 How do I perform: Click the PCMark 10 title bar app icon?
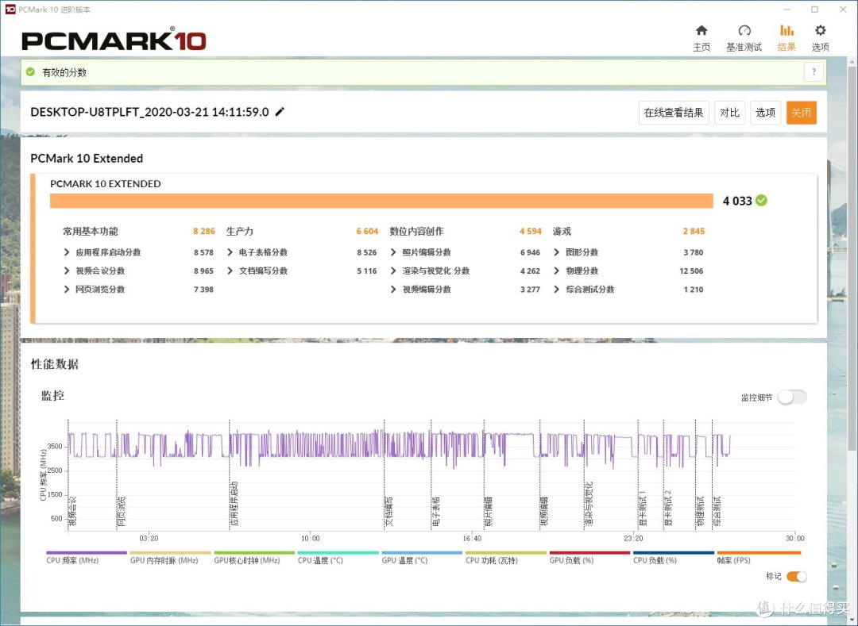point(10,10)
